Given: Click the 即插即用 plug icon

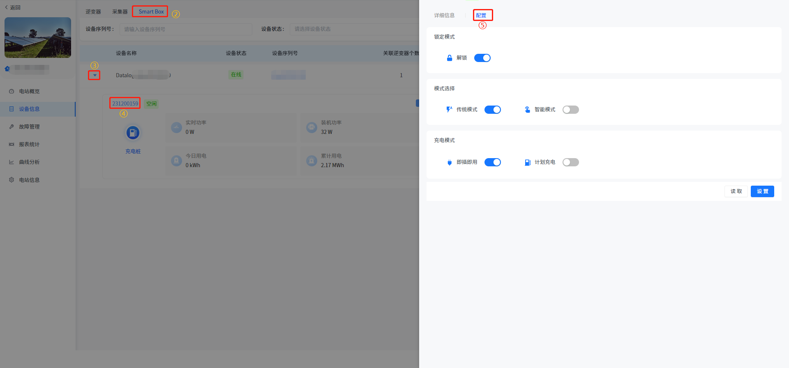Looking at the screenshot, I should click(450, 162).
